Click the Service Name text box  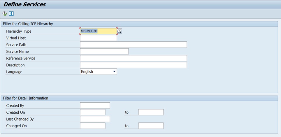point(104,52)
